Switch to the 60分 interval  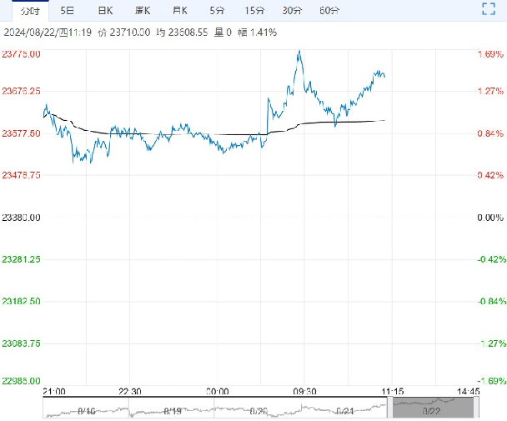click(329, 11)
